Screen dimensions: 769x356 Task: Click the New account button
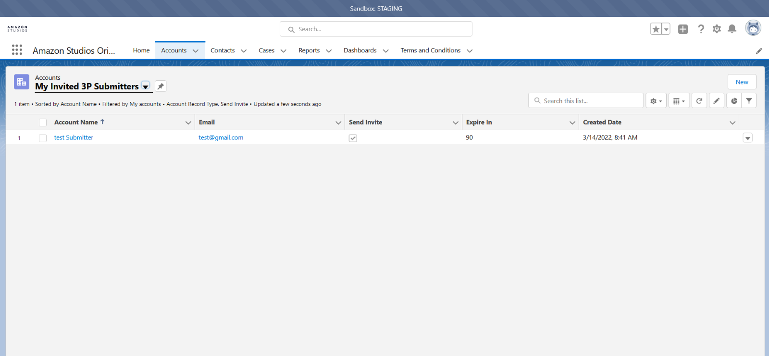pos(742,82)
